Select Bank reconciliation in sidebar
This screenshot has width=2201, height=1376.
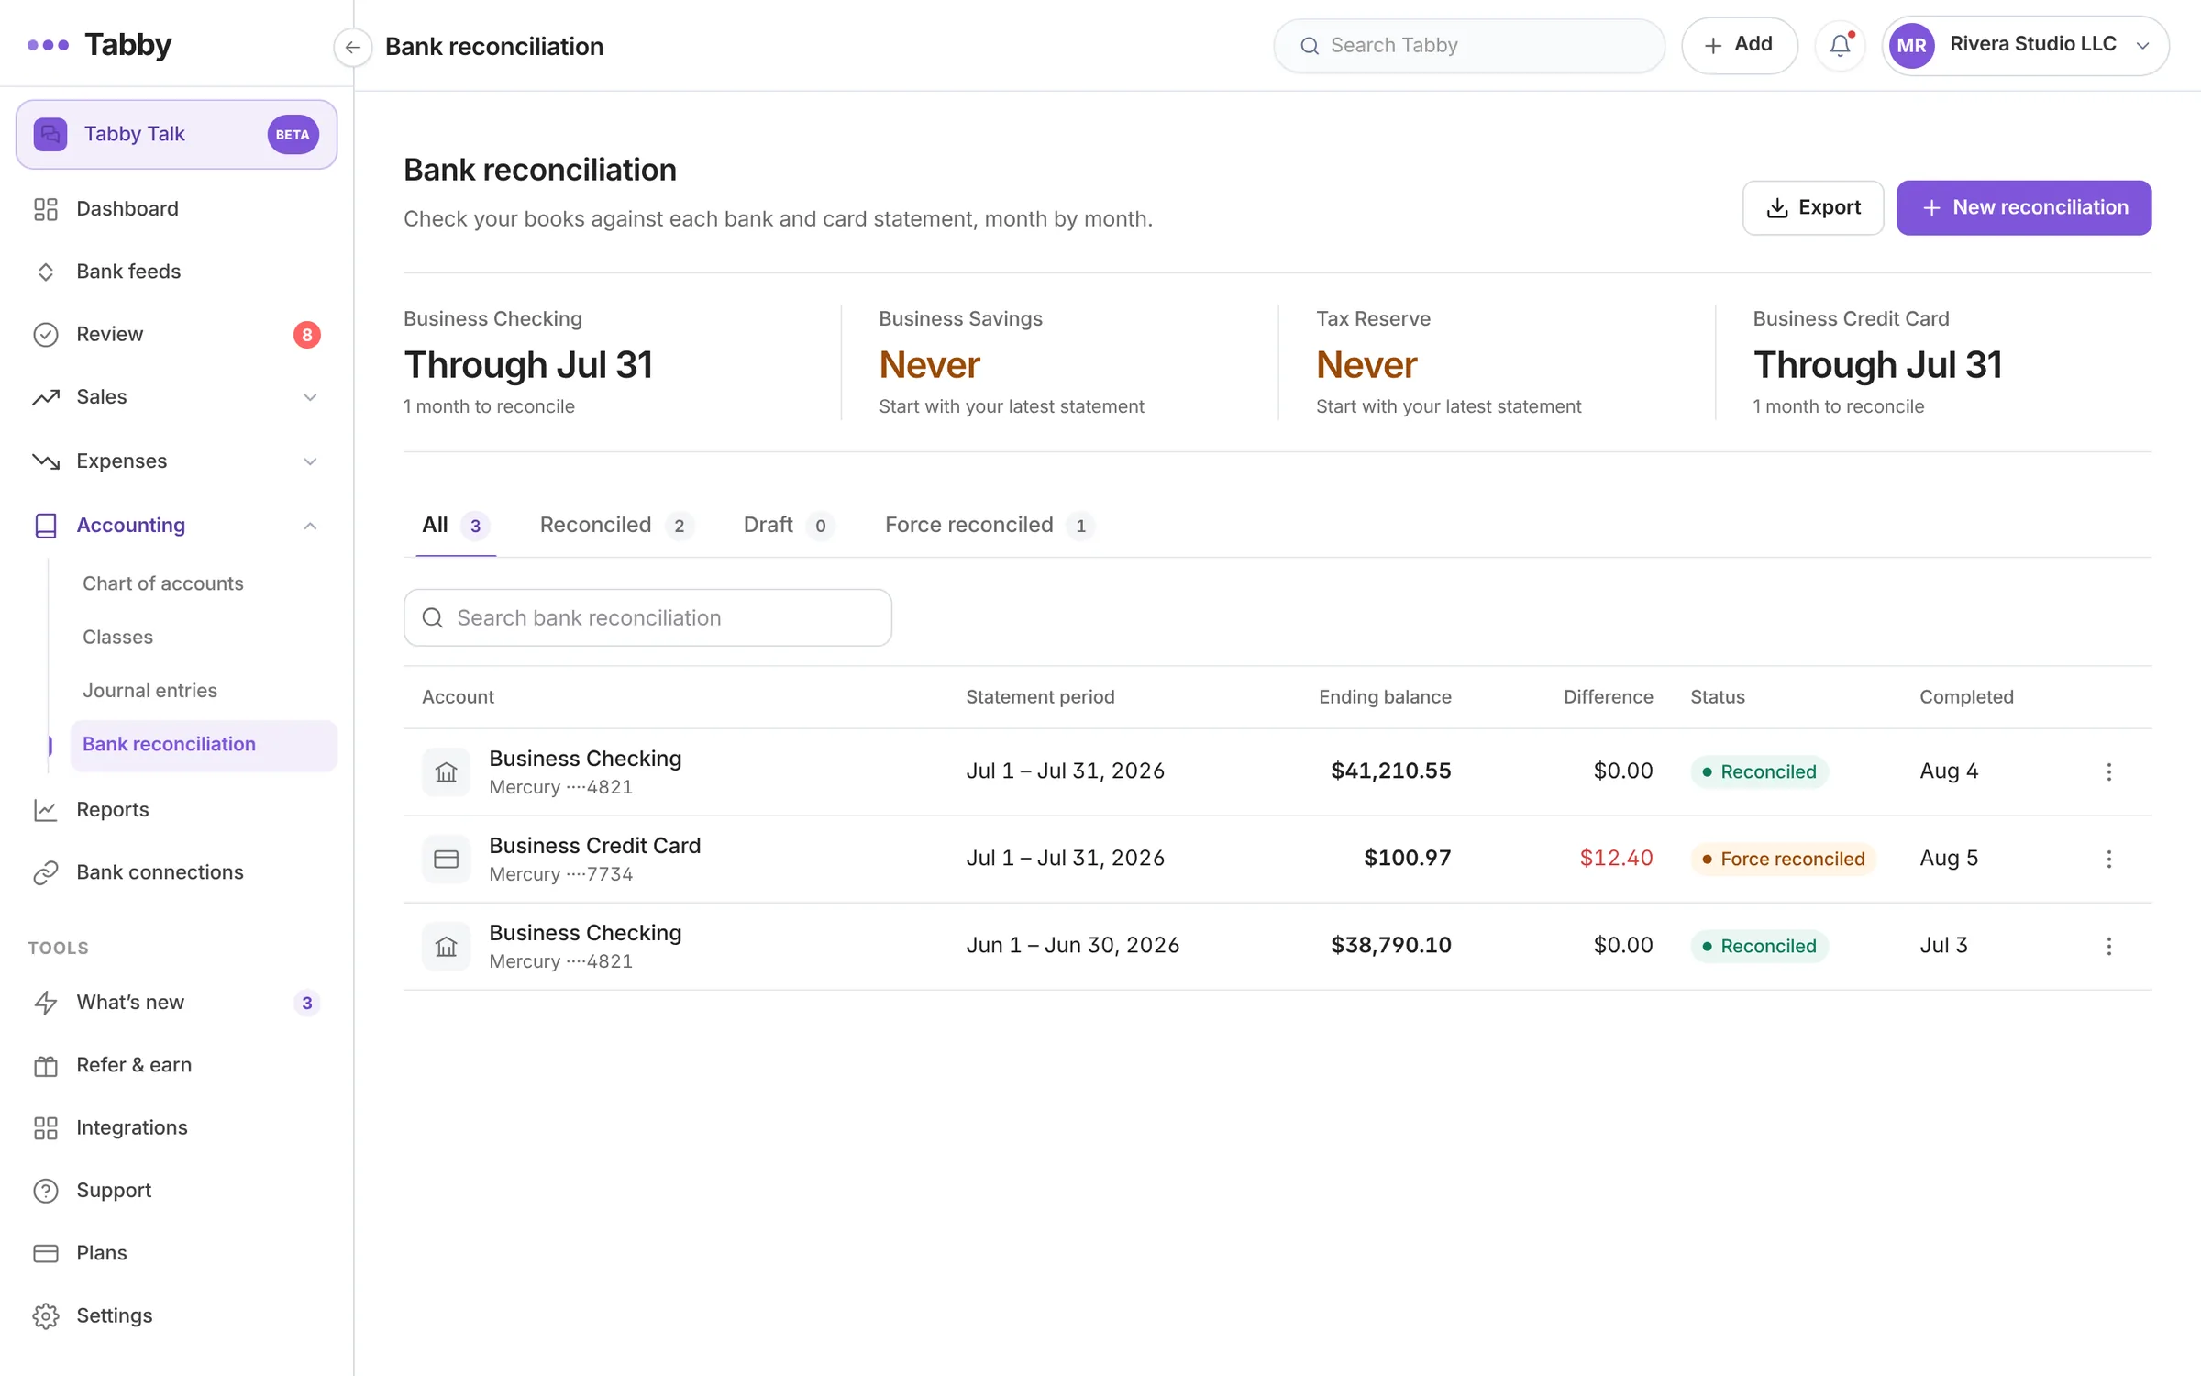coord(204,745)
